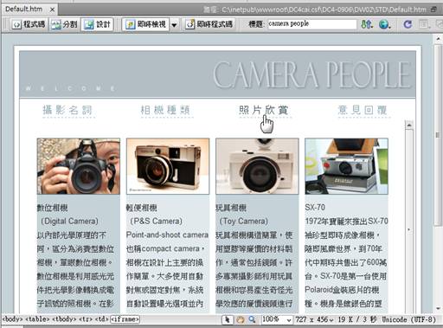Restore down the document window
Screen dimensions: 443x328
pyautogui.click(x=433, y=10)
